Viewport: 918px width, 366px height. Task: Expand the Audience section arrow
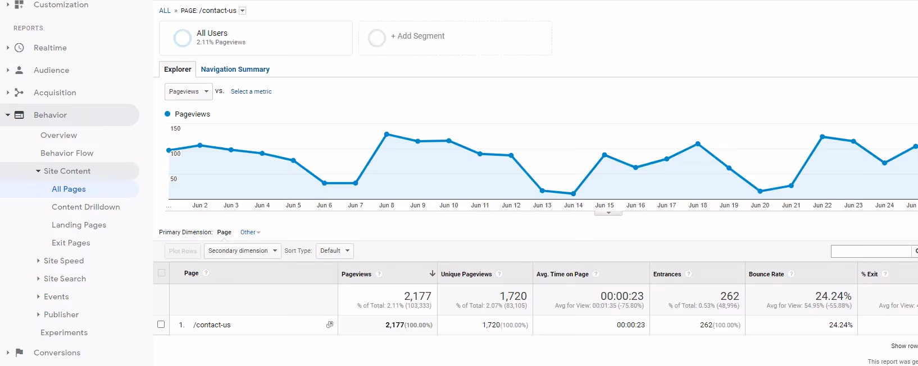(x=8, y=70)
